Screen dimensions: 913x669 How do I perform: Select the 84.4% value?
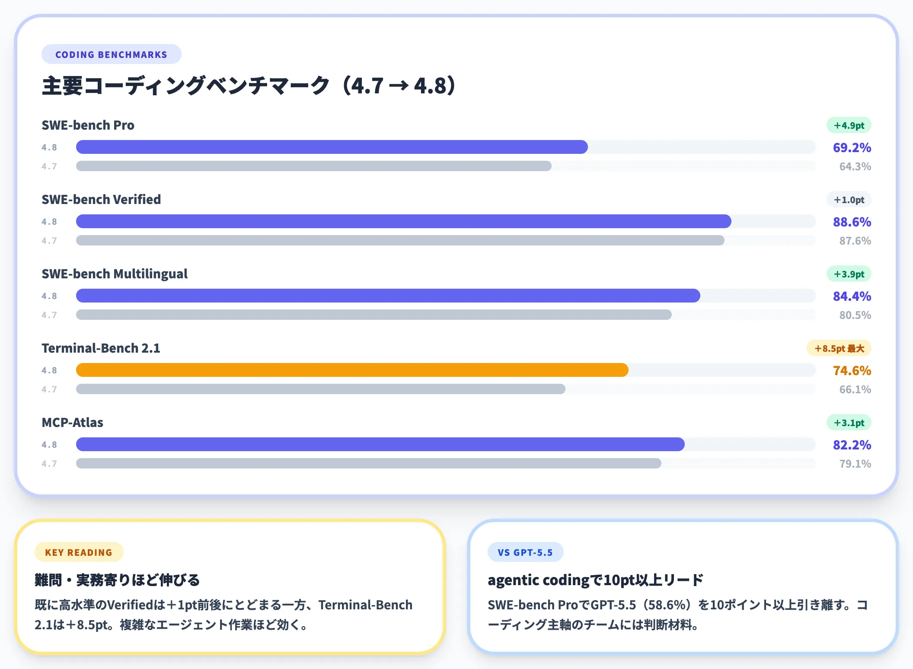(x=852, y=296)
